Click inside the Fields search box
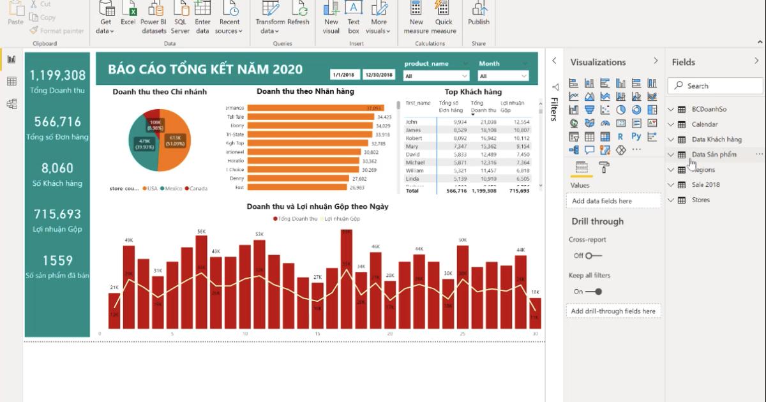The image size is (766, 402). [714, 85]
